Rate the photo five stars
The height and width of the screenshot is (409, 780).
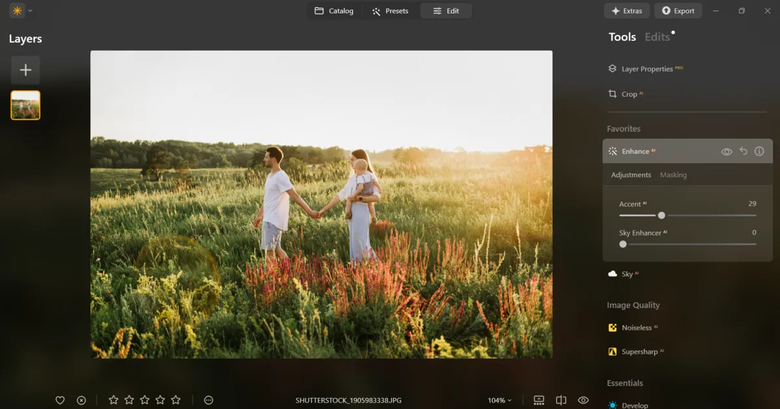[175, 401]
